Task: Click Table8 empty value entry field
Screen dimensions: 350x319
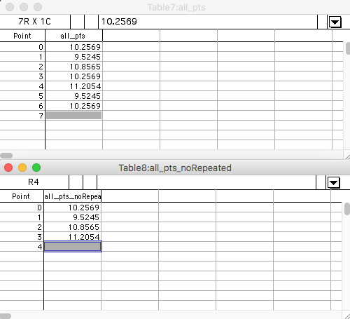Action: click(206, 182)
